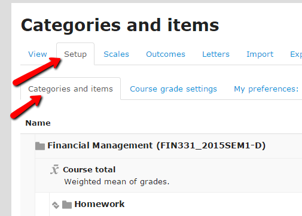The image size is (302, 216).
Task: Open the Letters tab
Action: pos(216,54)
